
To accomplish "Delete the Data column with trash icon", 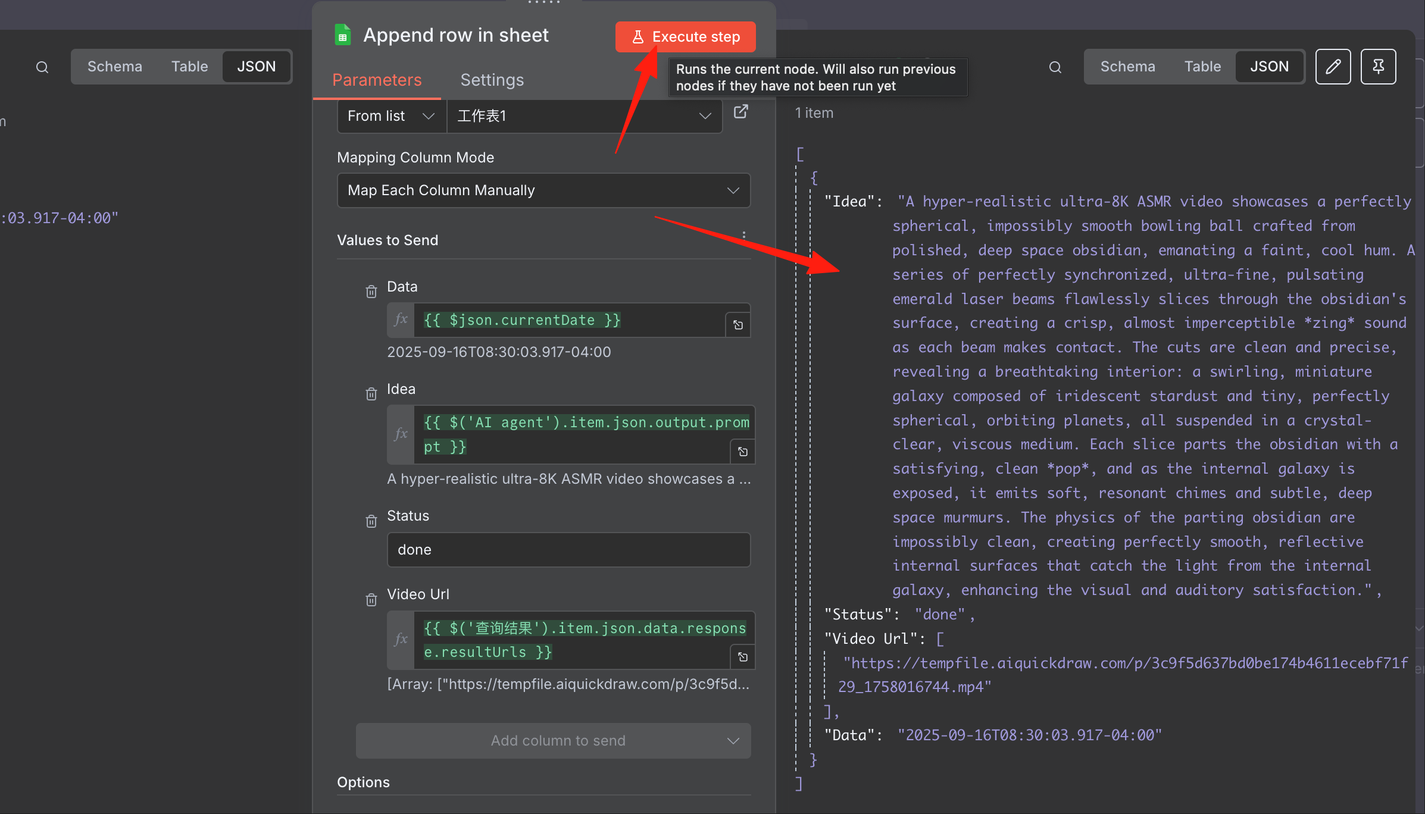I will (371, 292).
